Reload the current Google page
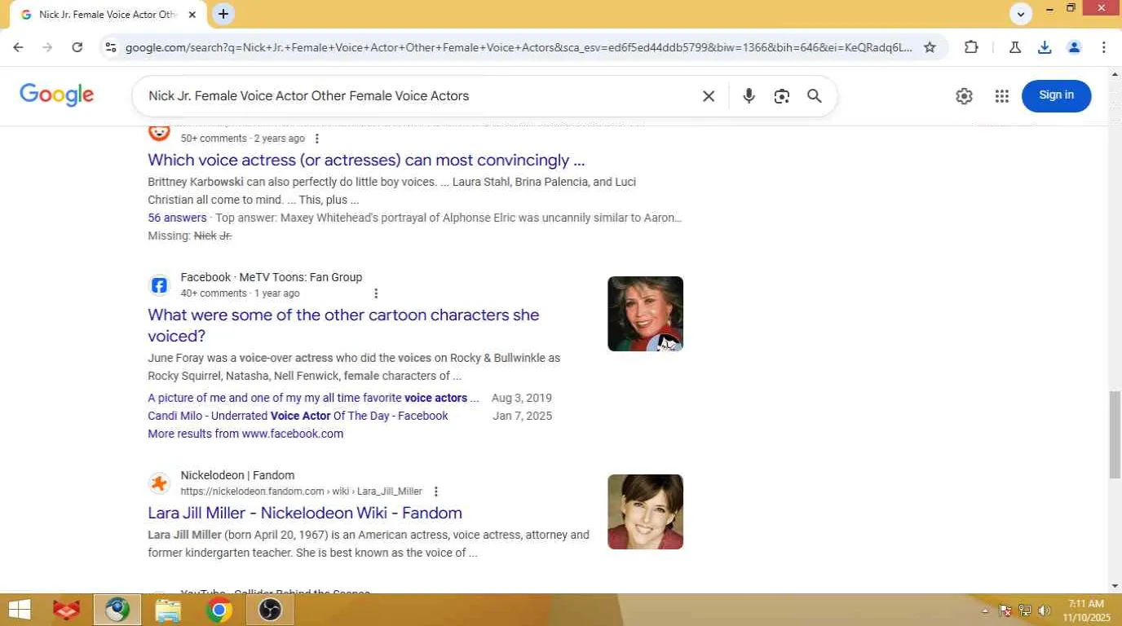Viewport: 1122px width, 626px height. (x=77, y=47)
